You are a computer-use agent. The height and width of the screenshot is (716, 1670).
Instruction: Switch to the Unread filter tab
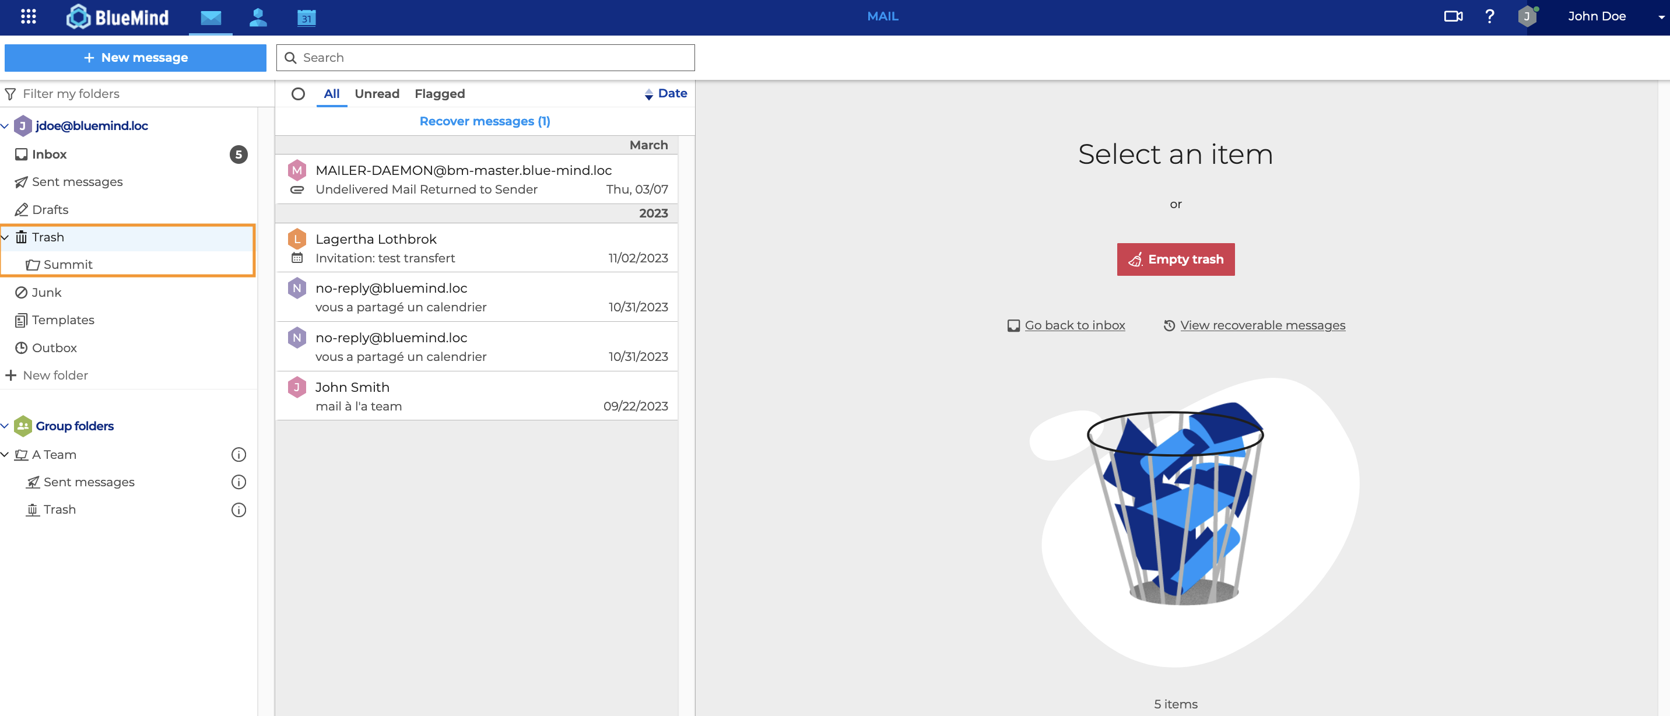pyautogui.click(x=377, y=94)
